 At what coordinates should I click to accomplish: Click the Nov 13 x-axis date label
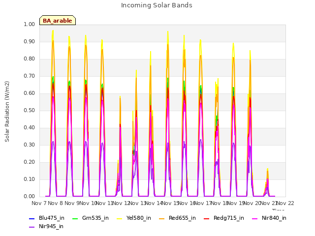138,203
